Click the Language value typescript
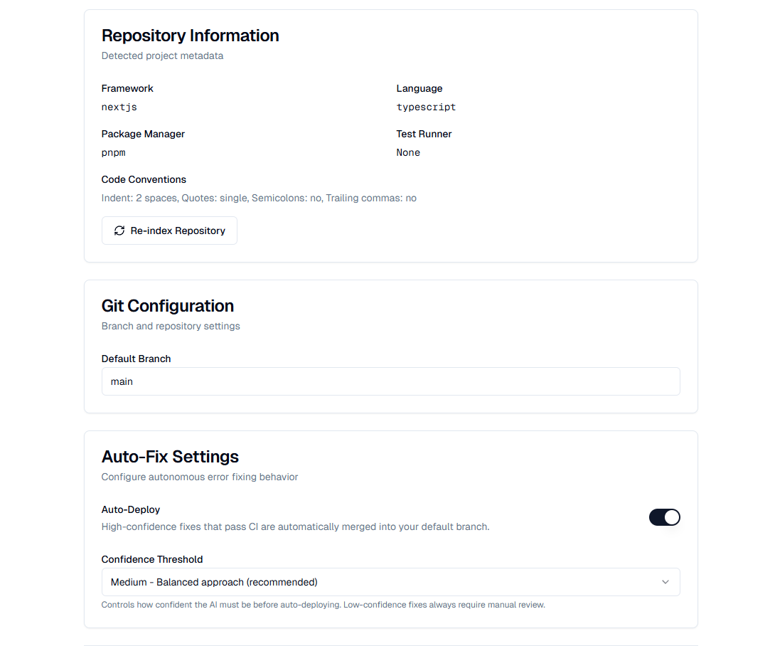 [426, 107]
